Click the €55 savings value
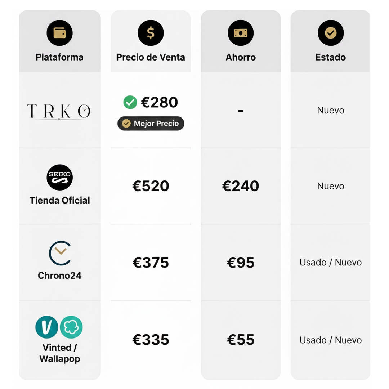The height and width of the screenshot is (389, 389). [241, 340]
